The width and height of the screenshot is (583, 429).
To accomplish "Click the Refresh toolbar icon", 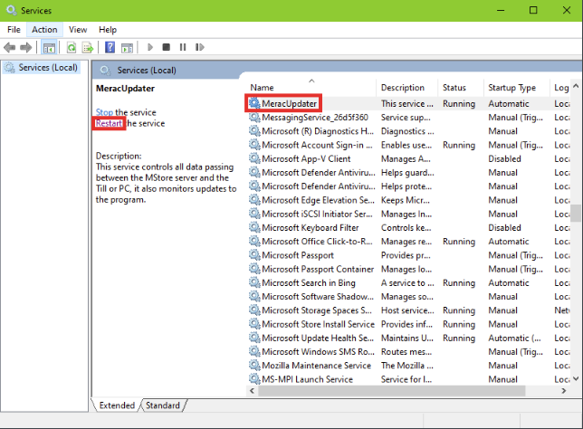I will click(72, 48).
